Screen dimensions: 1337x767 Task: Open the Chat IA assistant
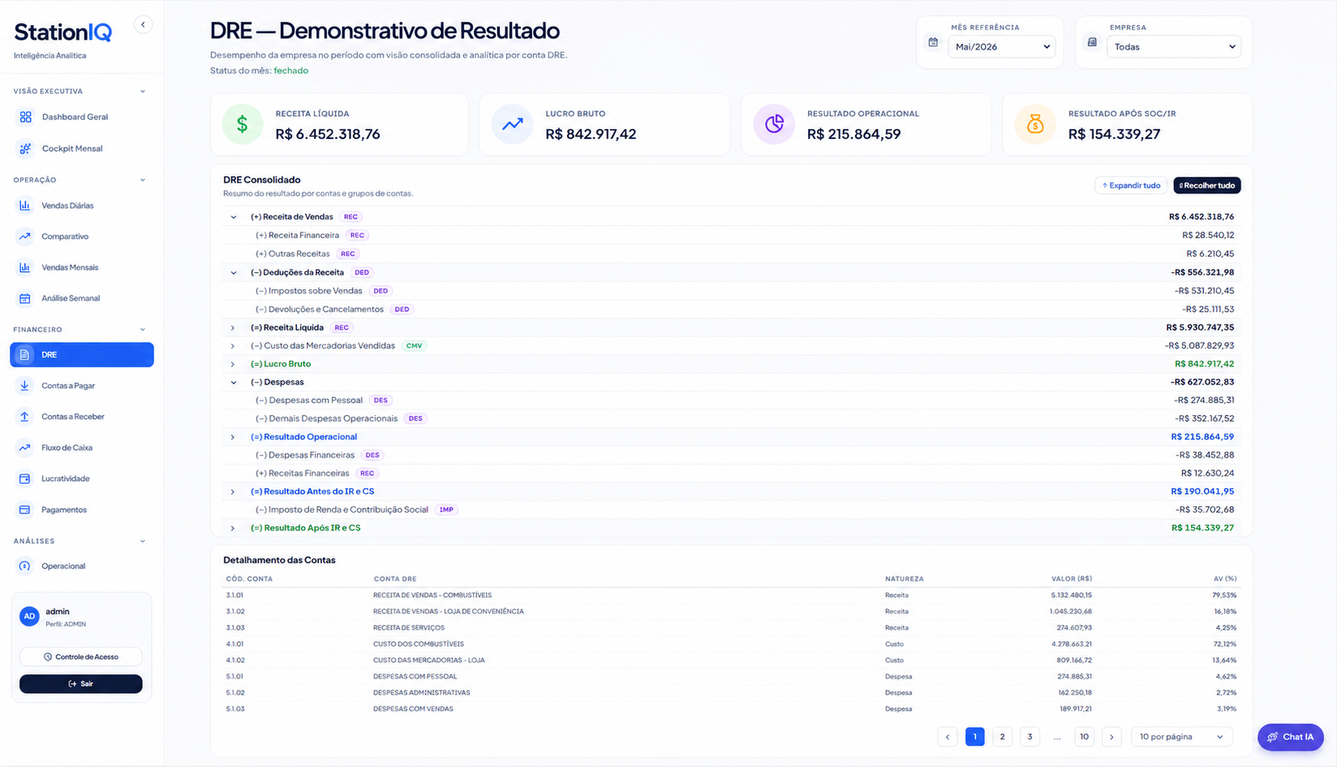click(1290, 737)
